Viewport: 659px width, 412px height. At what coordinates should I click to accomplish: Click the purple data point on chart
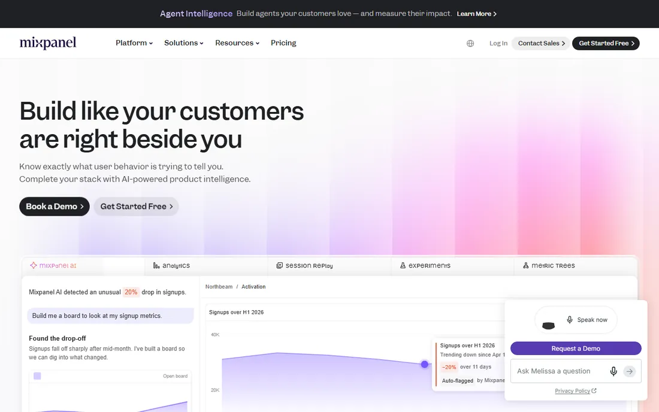(425, 364)
